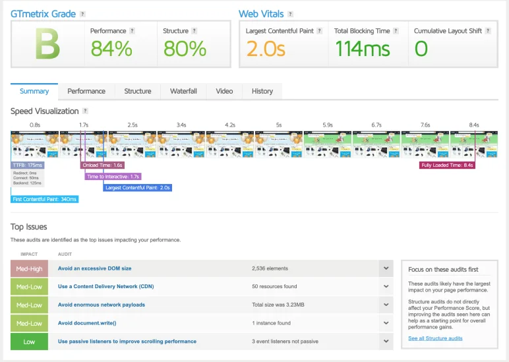Click the 5.9s filmstrip frame
The width and height of the screenshot is (509, 362).
pyautogui.click(x=328, y=144)
